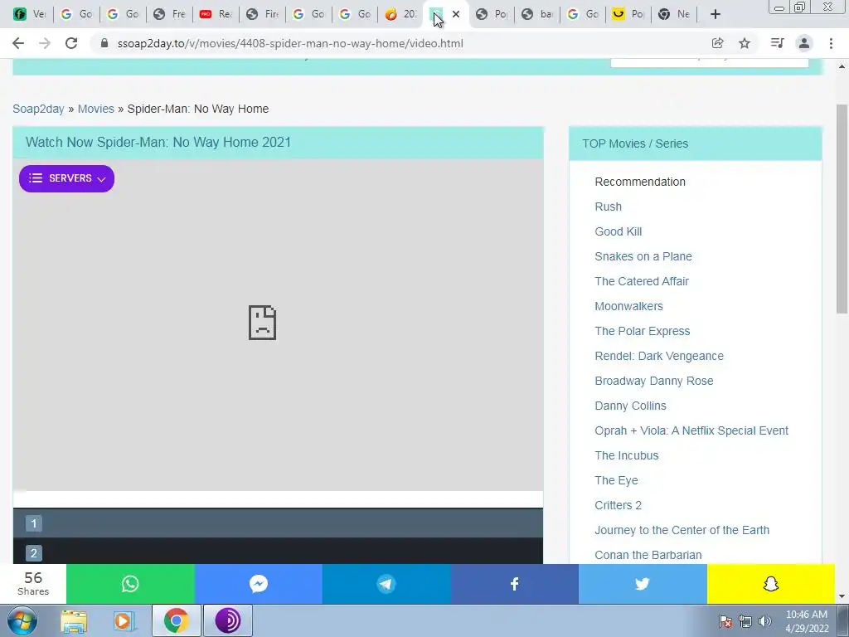Share via Facebook button
The height and width of the screenshot is (637, 849).
(x=514, y=584)
